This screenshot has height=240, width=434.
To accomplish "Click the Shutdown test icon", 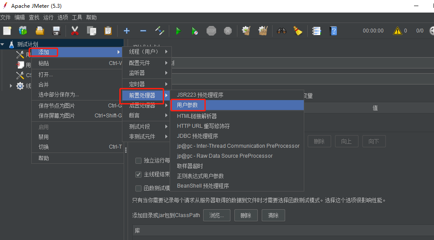I will pos(228,31).
